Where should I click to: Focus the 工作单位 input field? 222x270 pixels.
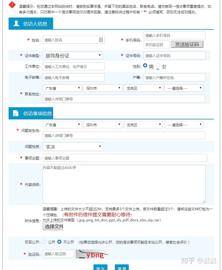(x=74, y=67)
